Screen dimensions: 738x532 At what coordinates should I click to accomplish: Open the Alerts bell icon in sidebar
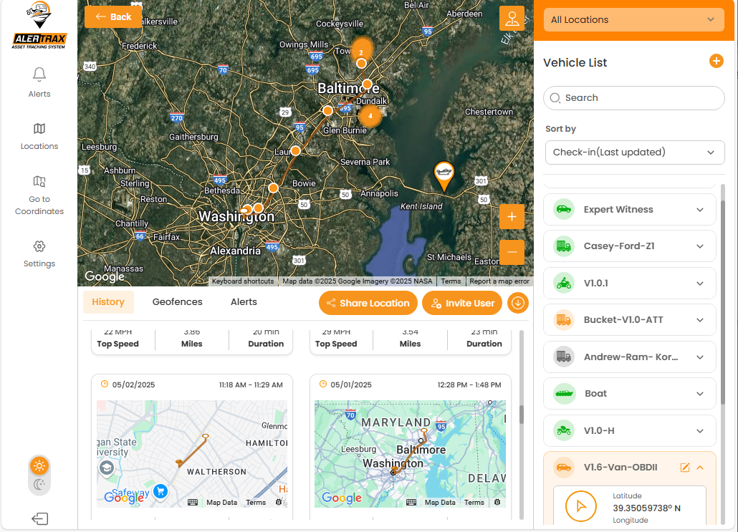tap(39, 74)
